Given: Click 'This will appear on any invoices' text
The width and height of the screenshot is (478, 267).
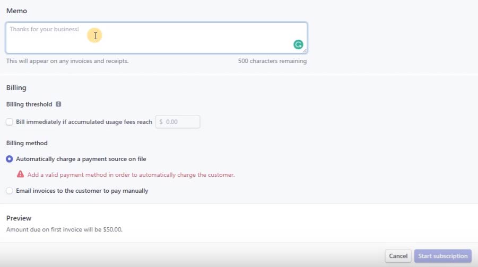Looking at the screenshot, I should [x=67, y=61].
